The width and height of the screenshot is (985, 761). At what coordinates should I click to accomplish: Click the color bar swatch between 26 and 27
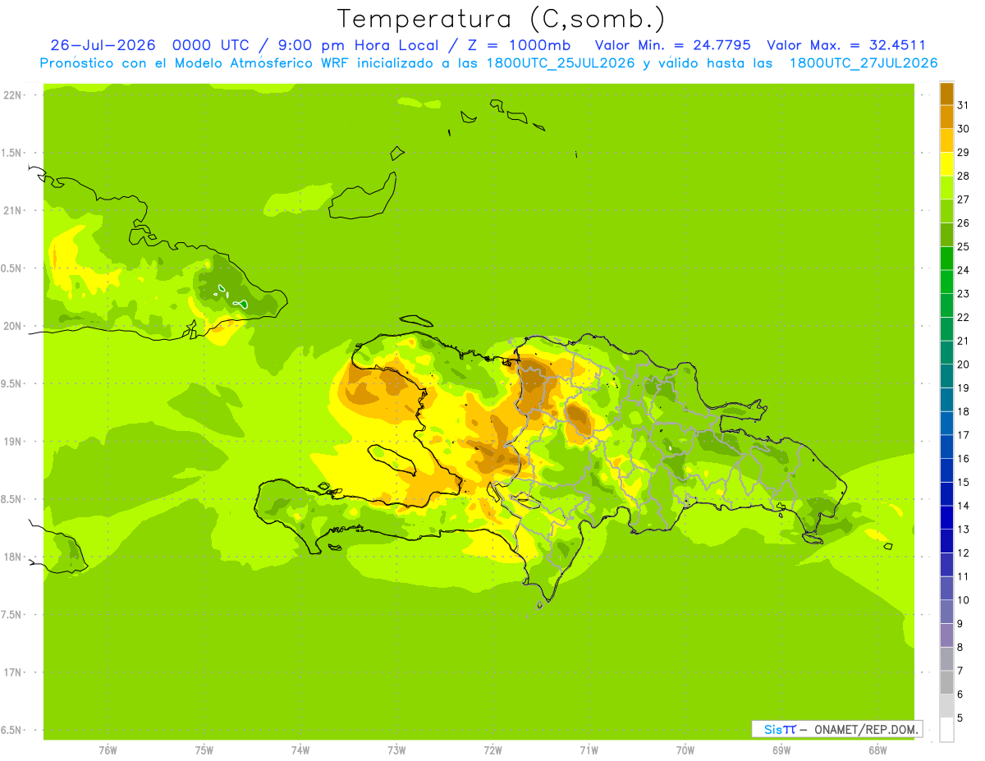[x=946, y=211]
